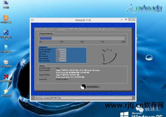
Task: Open the Win系统安装 desktop icon
Action: (6, 49)
